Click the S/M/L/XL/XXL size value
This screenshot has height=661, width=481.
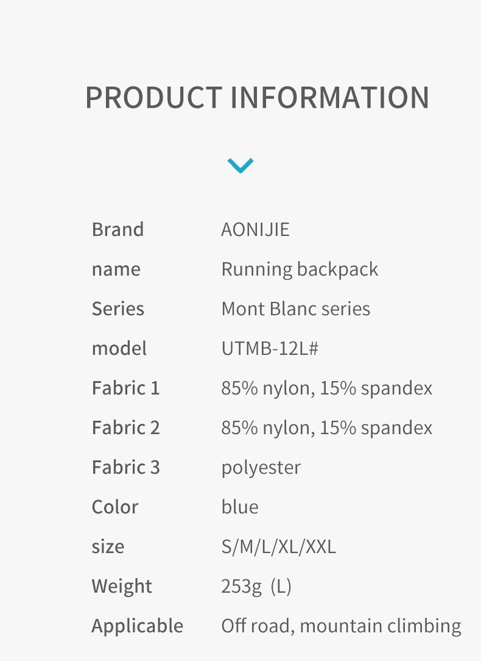click(x=279, y=547)
